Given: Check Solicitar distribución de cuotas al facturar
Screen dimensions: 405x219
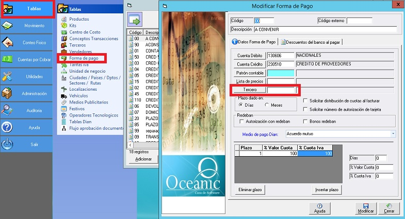Looking at the screenshot, I should pos(306,101).
